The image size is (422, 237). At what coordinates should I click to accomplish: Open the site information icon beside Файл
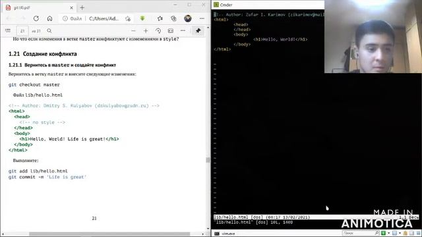click(65, 18)
